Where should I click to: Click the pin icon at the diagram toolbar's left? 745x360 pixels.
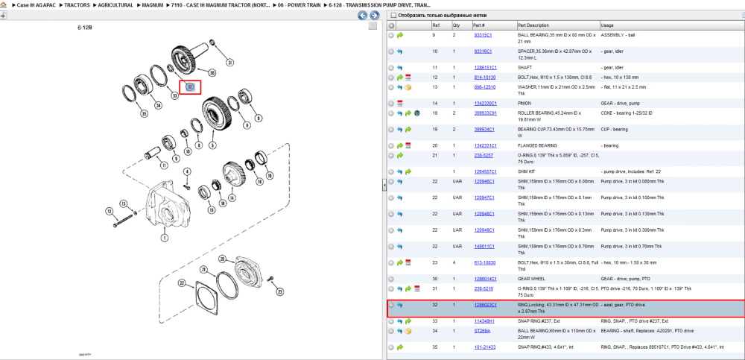(2, 16)
